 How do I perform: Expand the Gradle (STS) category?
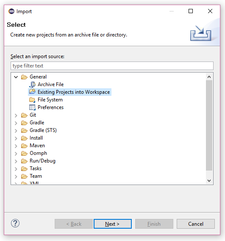(16, 131)
